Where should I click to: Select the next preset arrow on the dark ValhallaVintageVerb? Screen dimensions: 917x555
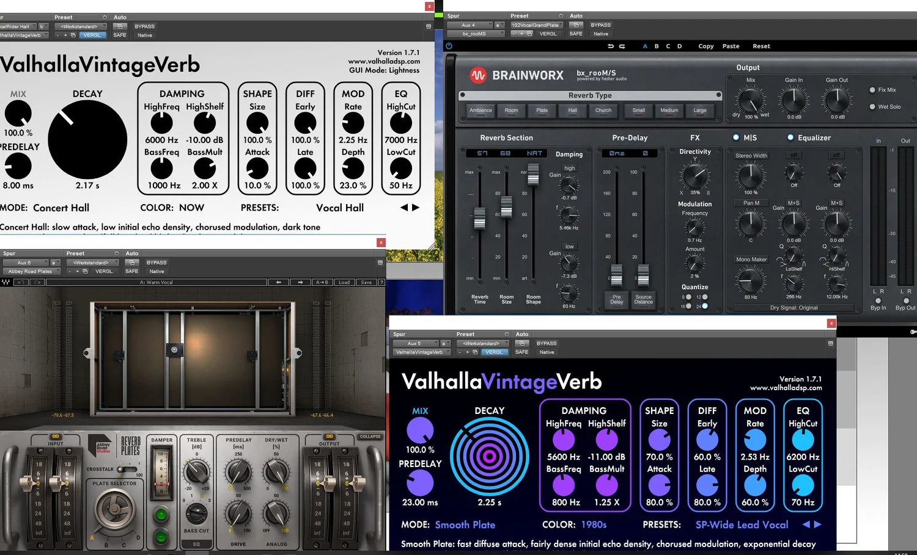[817, 524]
